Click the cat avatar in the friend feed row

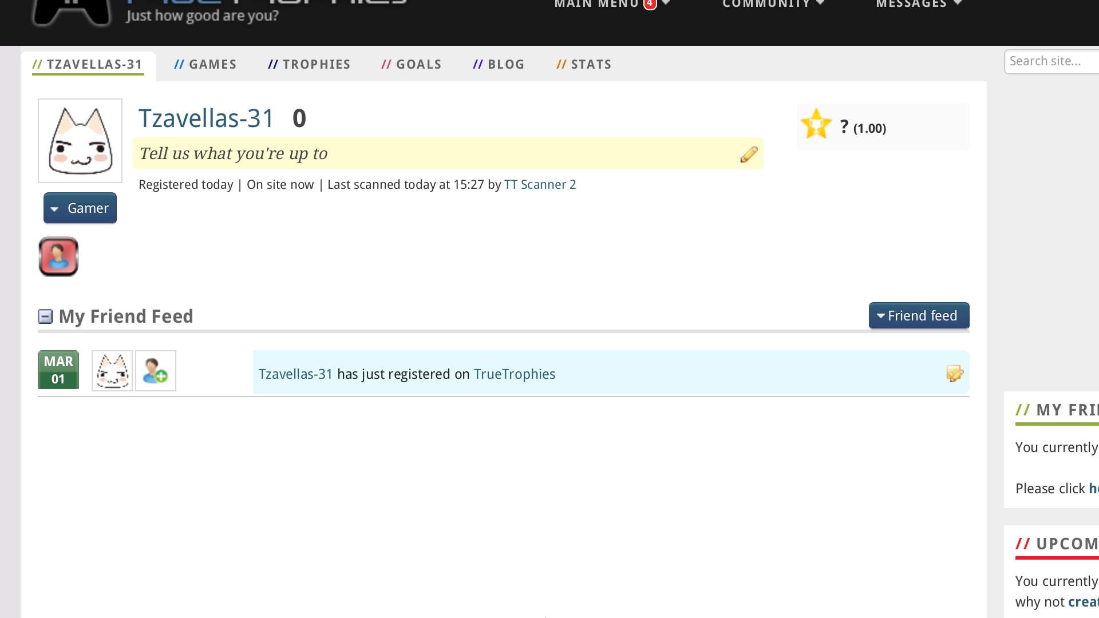[x=112, y=371]
